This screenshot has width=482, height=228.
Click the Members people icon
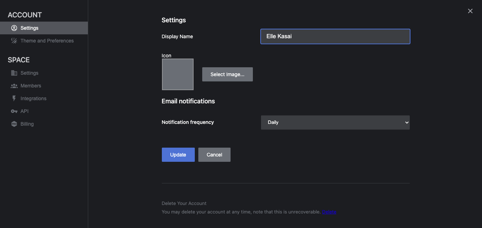(14, 86)
